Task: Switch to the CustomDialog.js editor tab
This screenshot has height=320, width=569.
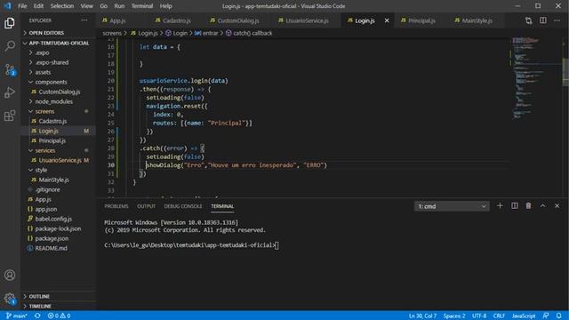Action: [x=238, y=20]
